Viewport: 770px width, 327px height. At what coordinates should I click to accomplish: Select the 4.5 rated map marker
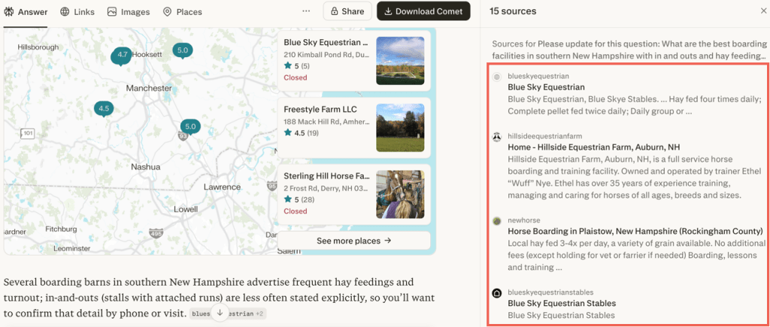click(x=104, y=108)
